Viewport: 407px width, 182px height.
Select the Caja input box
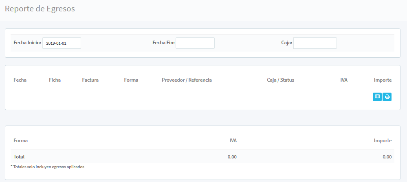315,43
